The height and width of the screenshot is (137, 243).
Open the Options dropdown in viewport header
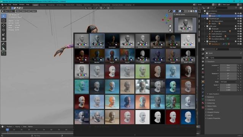click(196, 8)
